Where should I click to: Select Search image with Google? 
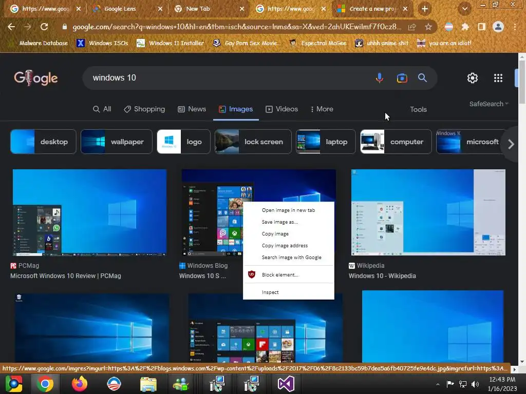[288, 258]
